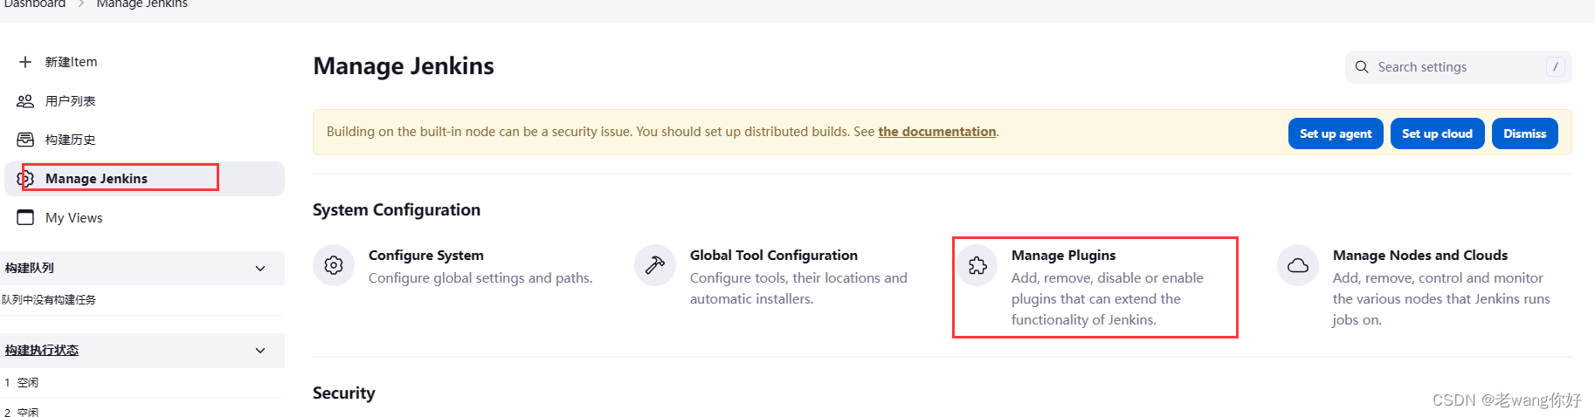Click the 队列中没有构建任务 text
The height and width of the screenshot is (417, 1595).
(49, 300)
